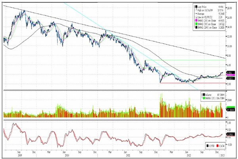Click the black last price tag on right axis
This screenshot has width=238, height=159.
229,72
